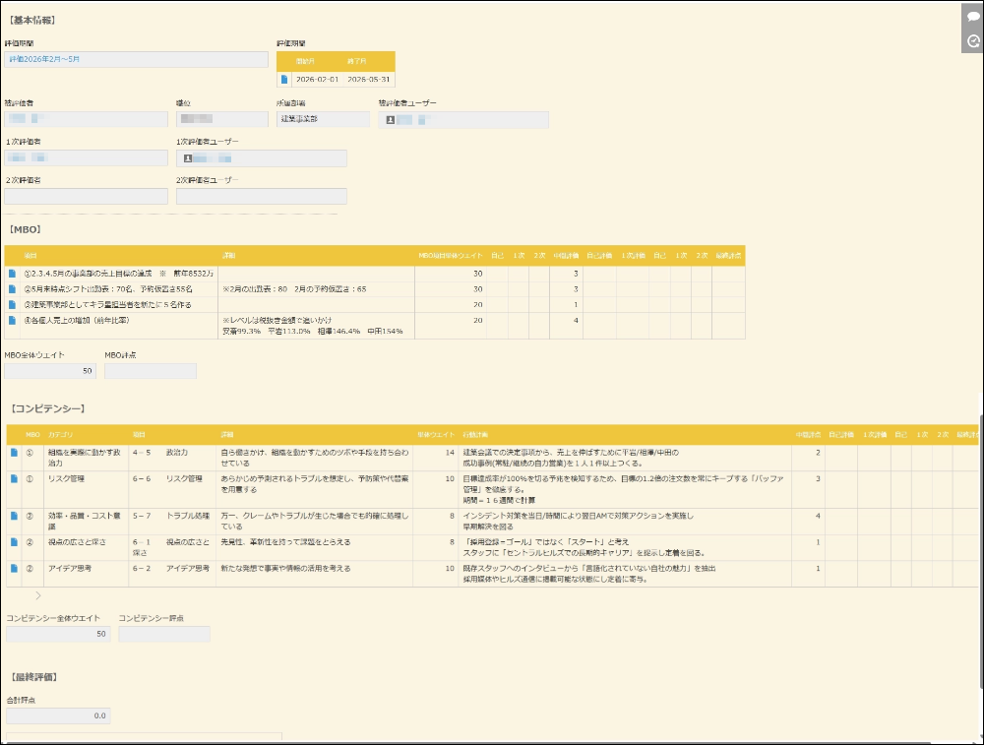Open record icon for MBO row ③建築事業部
Screen dimensions: 984x745
tap(12, 305)
